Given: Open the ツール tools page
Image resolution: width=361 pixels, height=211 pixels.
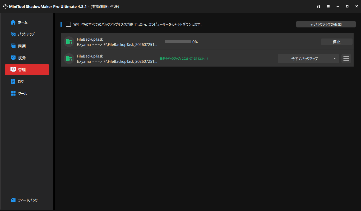Looking at the screenshot, I should coord(27,93).
